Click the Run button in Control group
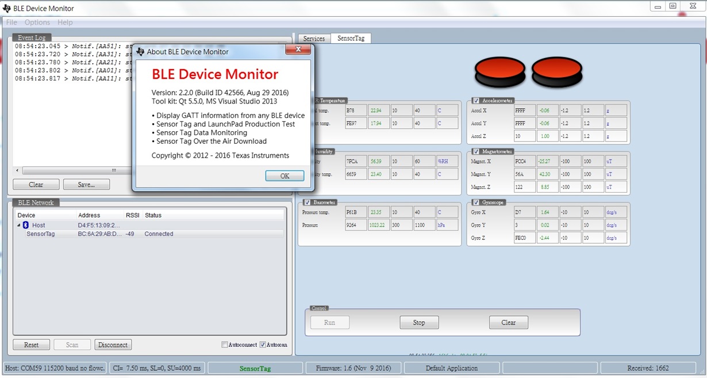Viewport: 707px width, 378px height. pyautogui.click(x=329, y=322)
